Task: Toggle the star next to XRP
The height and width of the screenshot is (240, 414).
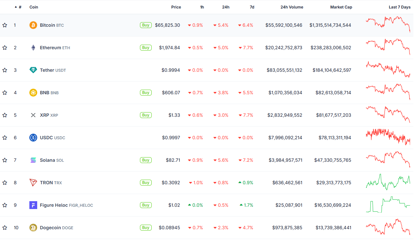Action: (5, 115)
